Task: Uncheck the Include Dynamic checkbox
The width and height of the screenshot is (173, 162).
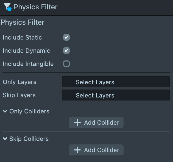Action: click(x=66, y=51)
